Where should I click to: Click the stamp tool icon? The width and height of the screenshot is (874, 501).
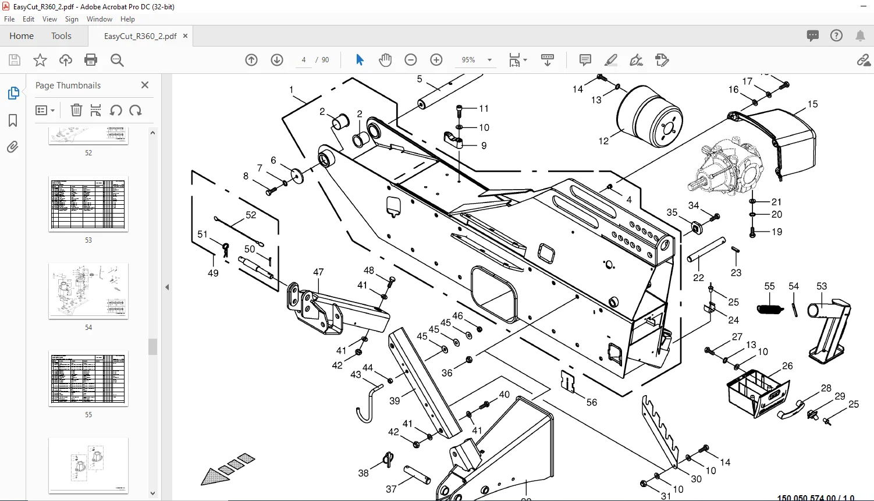[x=662, y=60]
